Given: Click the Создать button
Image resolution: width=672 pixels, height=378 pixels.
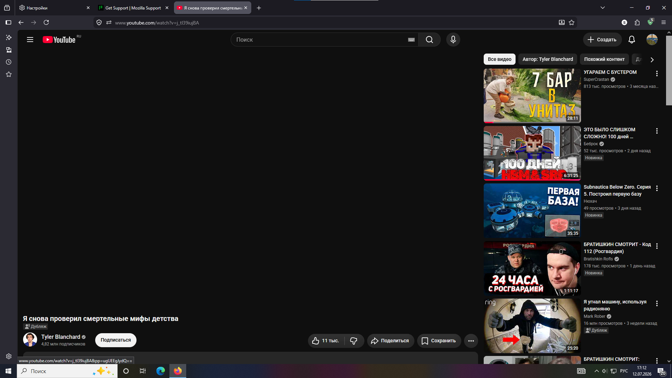Looking at the screenshot, I should coord(602,40).
